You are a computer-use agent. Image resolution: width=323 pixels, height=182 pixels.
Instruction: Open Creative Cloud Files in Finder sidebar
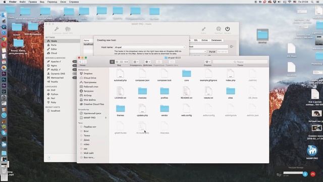pos(94,104)
